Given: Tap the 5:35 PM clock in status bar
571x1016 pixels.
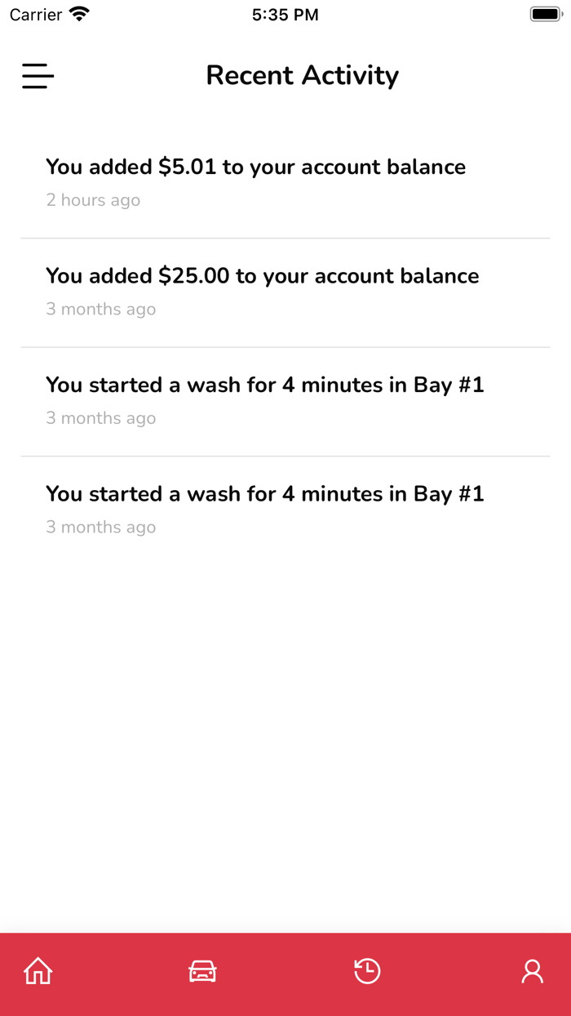Looking at the screenshot, I should pos(285,14).
